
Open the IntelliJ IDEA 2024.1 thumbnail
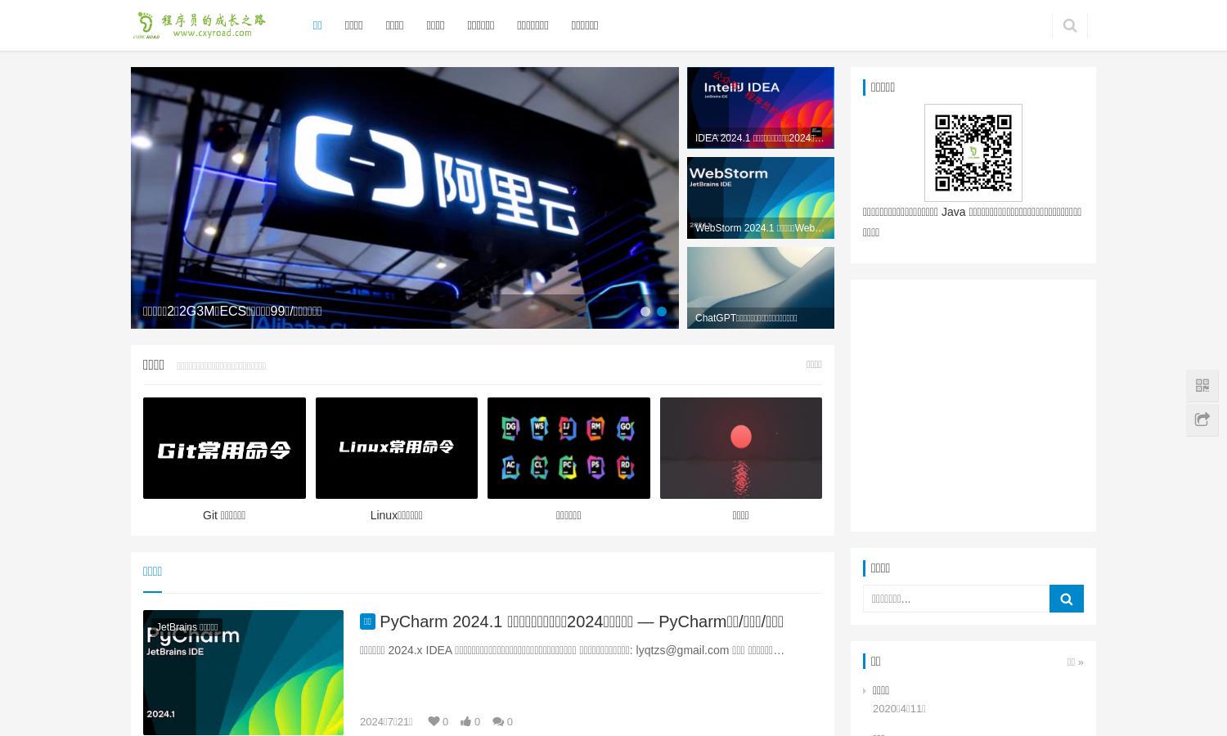[x=761, y=108]
